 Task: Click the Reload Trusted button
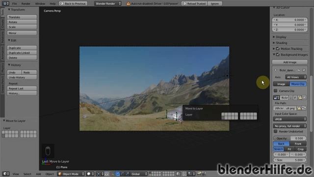coord(194,3)
